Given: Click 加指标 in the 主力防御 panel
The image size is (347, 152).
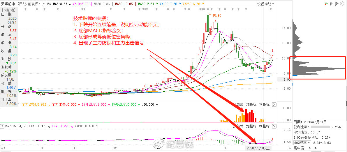Looking at the screenshot, I should pos(251,104).
